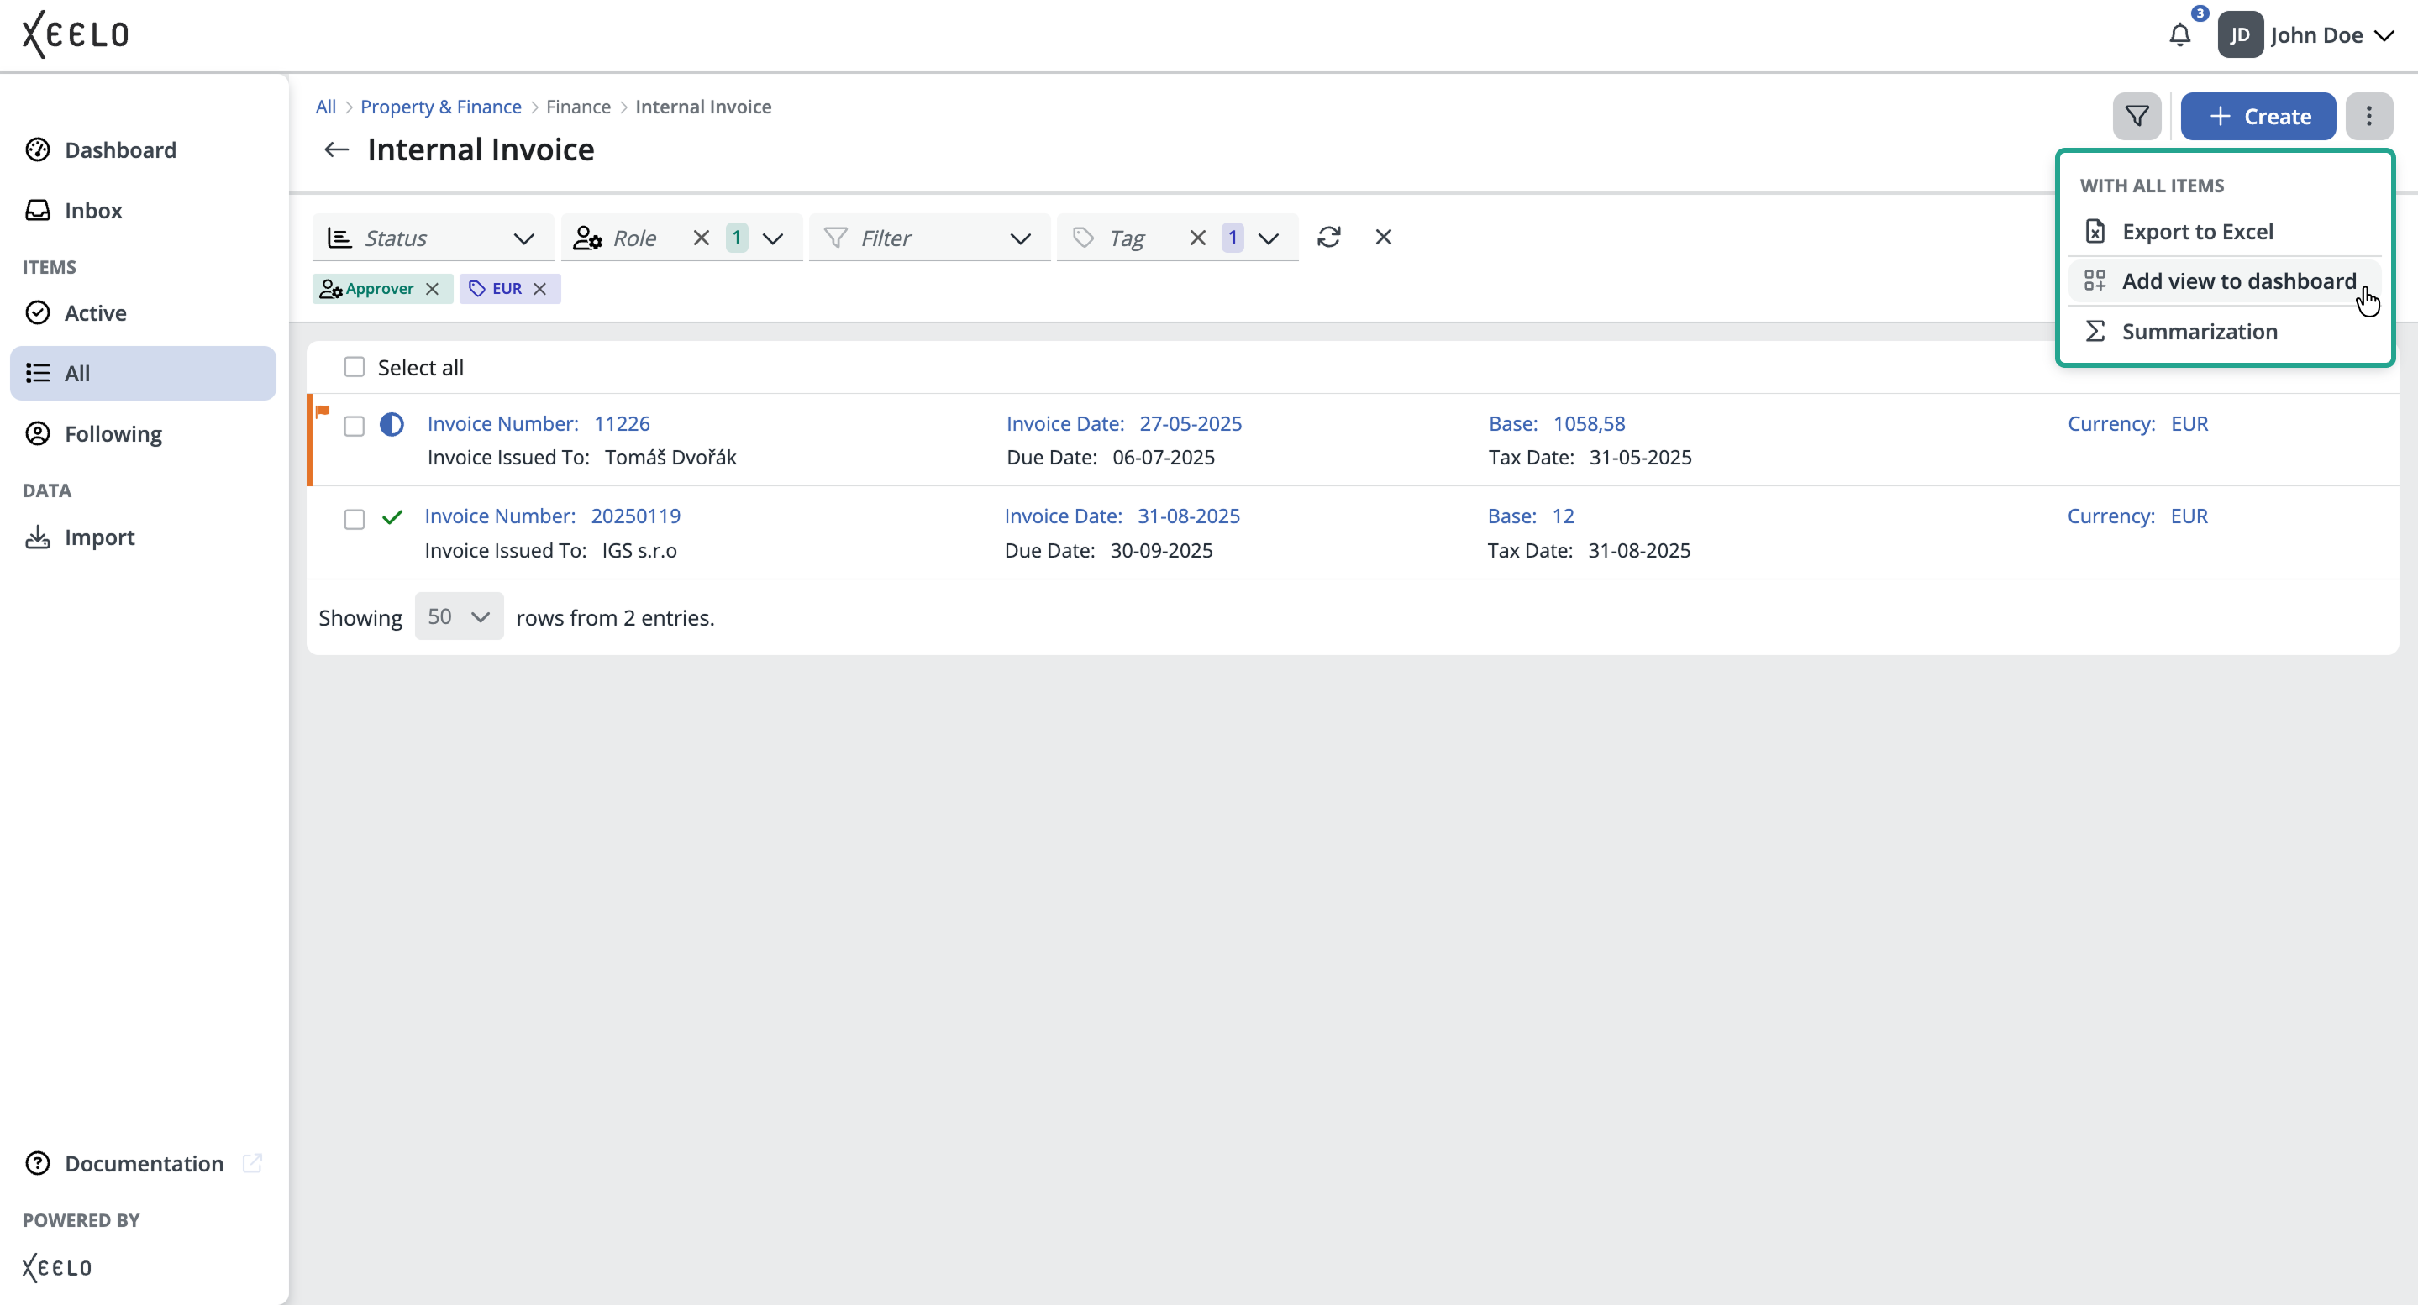Click the Tag count badge
This screenshot has width=2418, height=1305.
point(1232,238)
